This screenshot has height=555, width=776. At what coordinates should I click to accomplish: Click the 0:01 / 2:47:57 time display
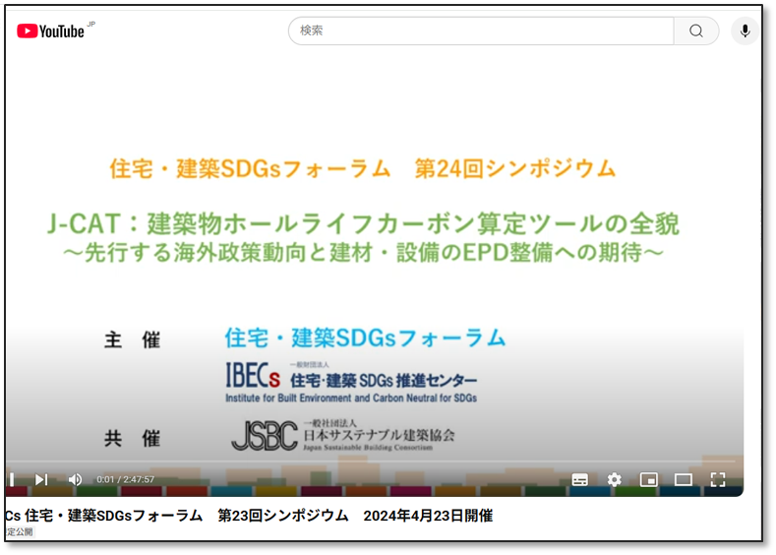coord(125,479)
